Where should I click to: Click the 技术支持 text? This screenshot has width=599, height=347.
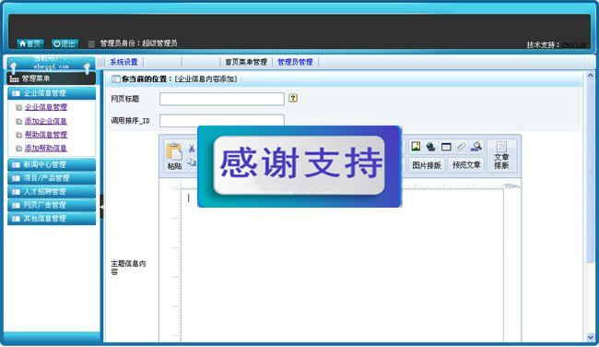[x=543, y=45]
